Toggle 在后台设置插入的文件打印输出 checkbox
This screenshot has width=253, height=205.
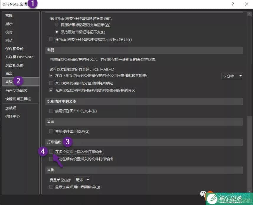51,159
